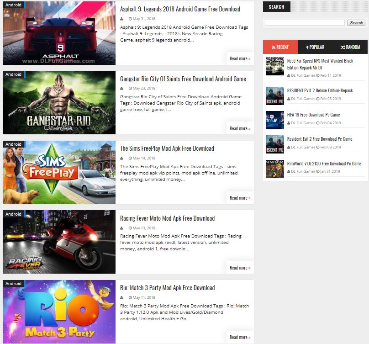This screenshot has width=369, height=344.
Task: Click the Android tag on Sims FreePlay
Action: click(x=13, y=144)
